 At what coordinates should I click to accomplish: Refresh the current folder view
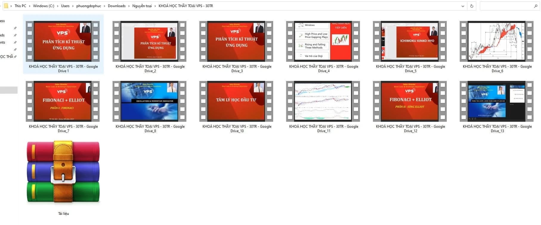tap(472, 6)
